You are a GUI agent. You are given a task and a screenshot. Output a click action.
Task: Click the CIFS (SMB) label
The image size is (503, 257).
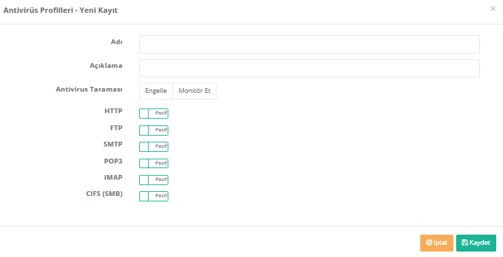pos(105,194)
